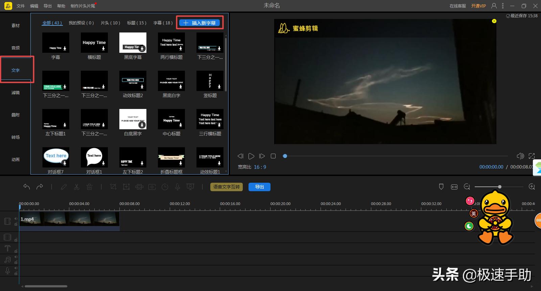This screenshot has width=541, height=291.
Task: Toggle mute on the music track
Action: tap(16, 257)
